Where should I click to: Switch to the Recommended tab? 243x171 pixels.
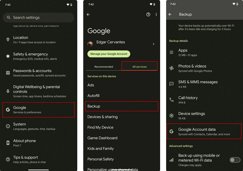(x=103, y=67)
